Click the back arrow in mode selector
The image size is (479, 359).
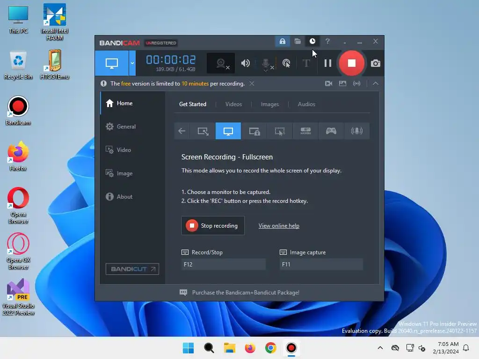(x=182, y=131)
